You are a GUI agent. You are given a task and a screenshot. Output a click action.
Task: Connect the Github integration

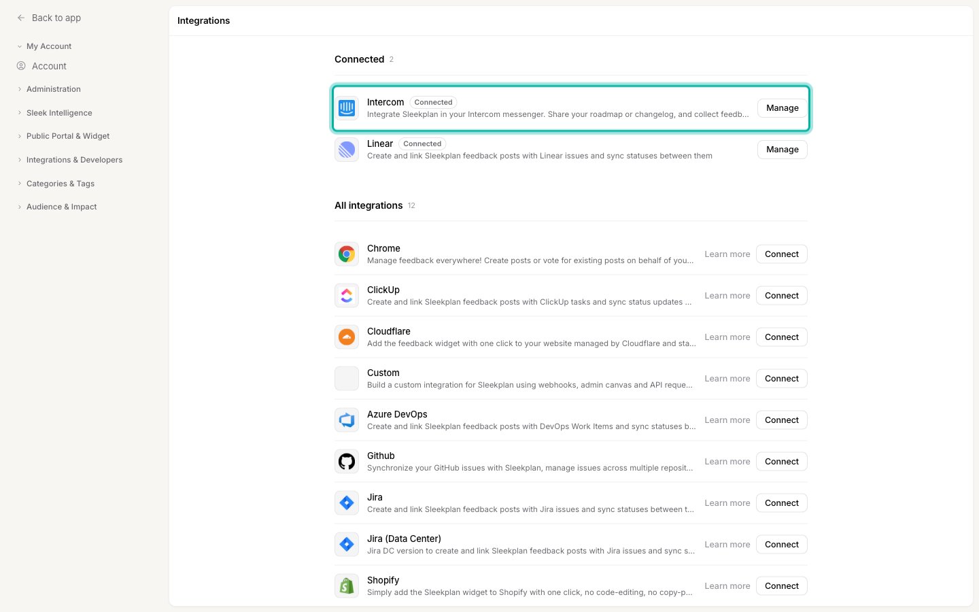pyautogui.click(x=782, y=462)
